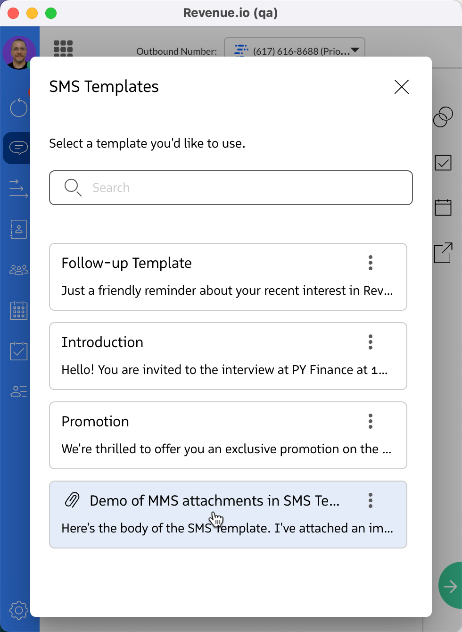Open options for Demo of MMS template

point(371,500)
